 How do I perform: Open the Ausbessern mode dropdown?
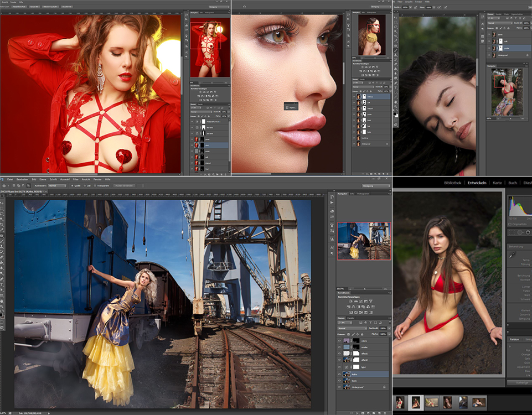pos(58,185)
